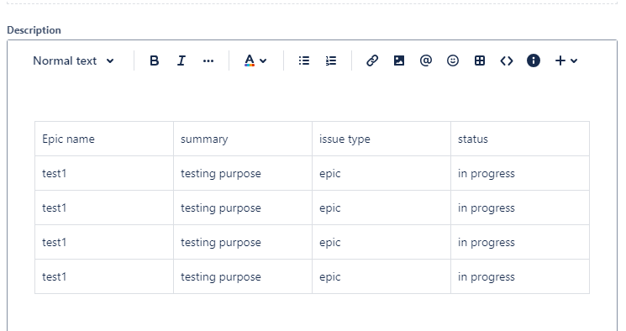
Task: Click the Epic name header cell
Action: [104, 139]
